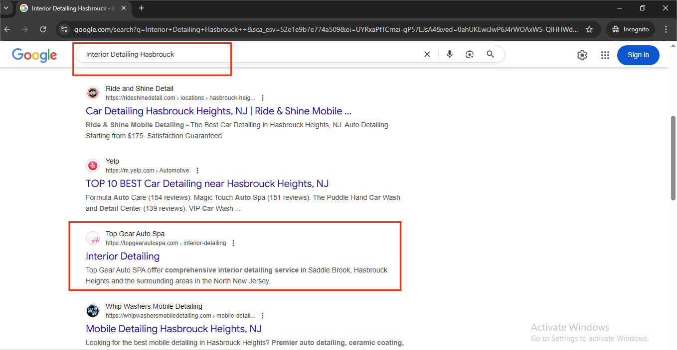Image resolution: width=677 pixels, height=350 pixels.
Task: Go back to previous page
Action: point(7,29)
